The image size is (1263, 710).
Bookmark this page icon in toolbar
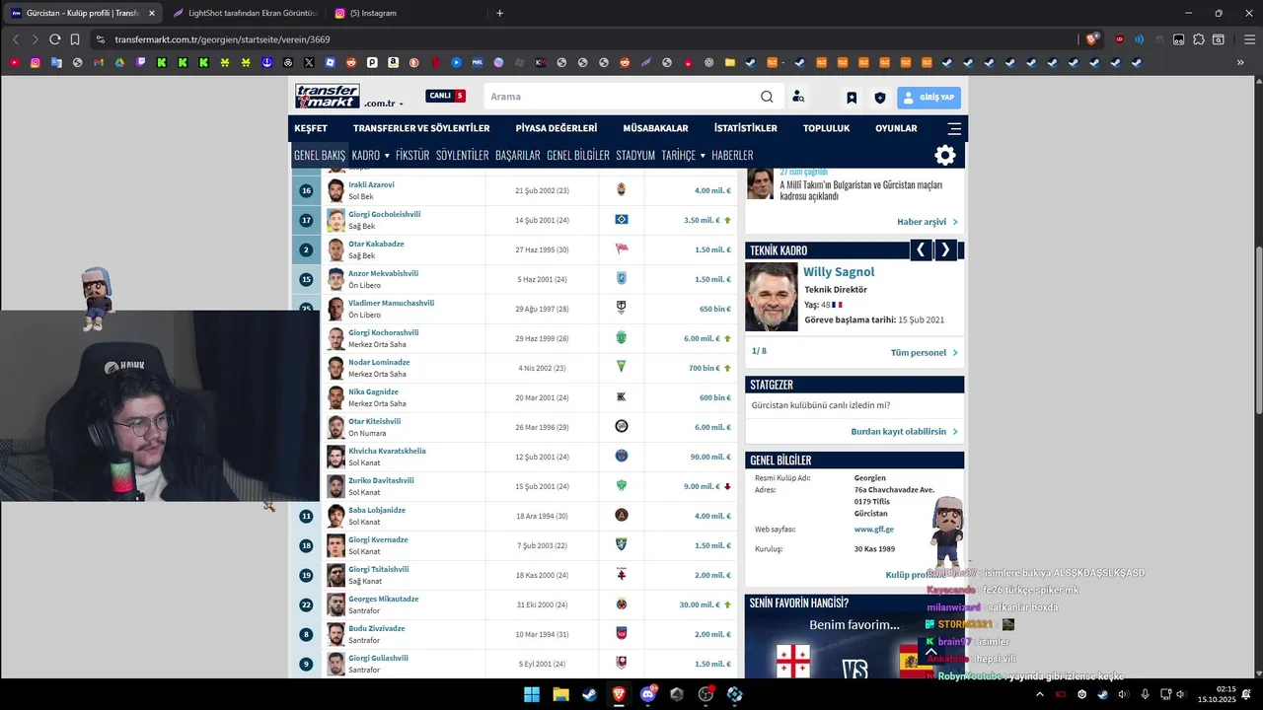click(75, 39)
